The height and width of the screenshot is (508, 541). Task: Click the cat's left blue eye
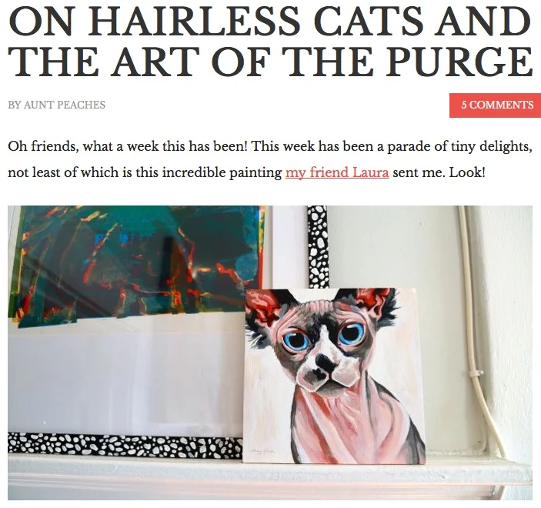click(296, 340)
